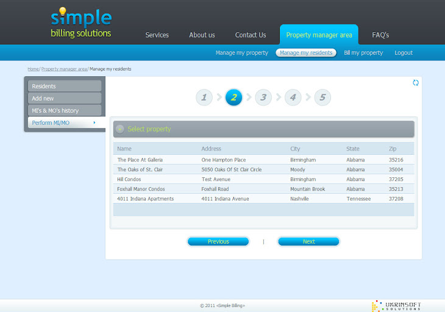The image size is (445, 312).
Task: Select the active wizard step 2
Action: [233, 97]
